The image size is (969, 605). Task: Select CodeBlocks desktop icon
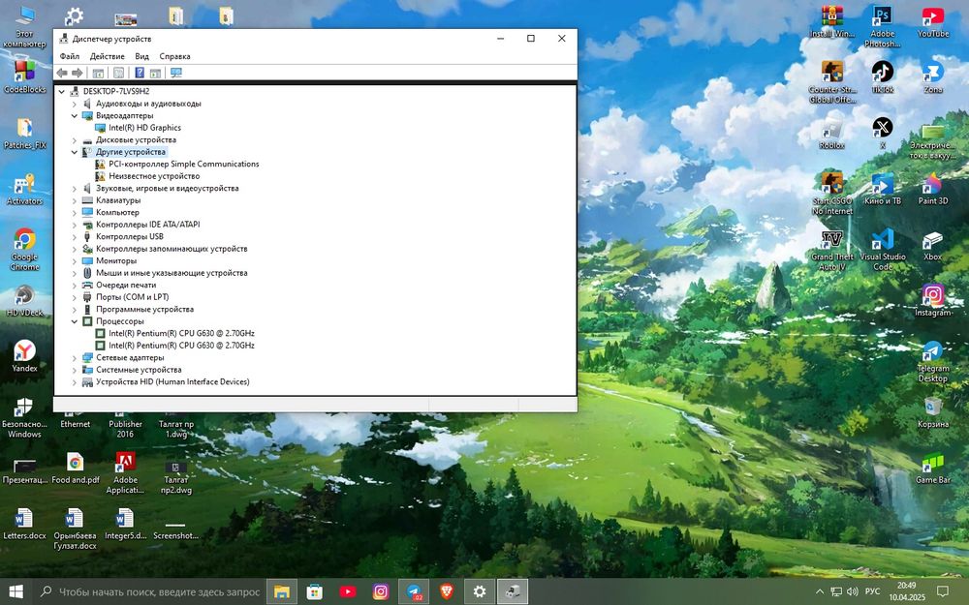(25, 77)
